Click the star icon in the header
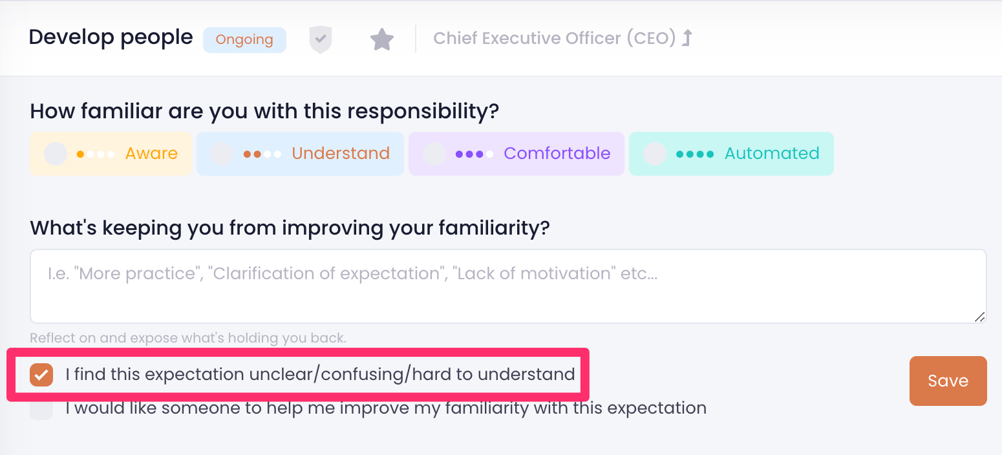 pos(382,39)
